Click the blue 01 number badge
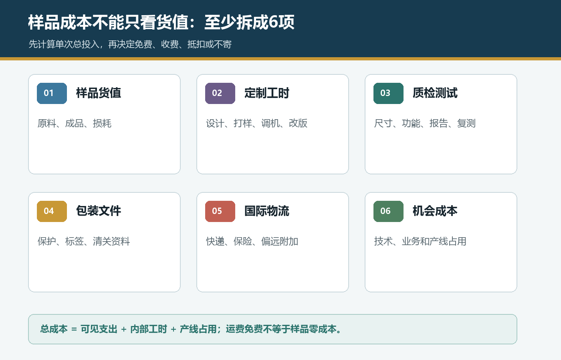Image resolution: width=561 pixels, height=360 pixels. point(52,93)
